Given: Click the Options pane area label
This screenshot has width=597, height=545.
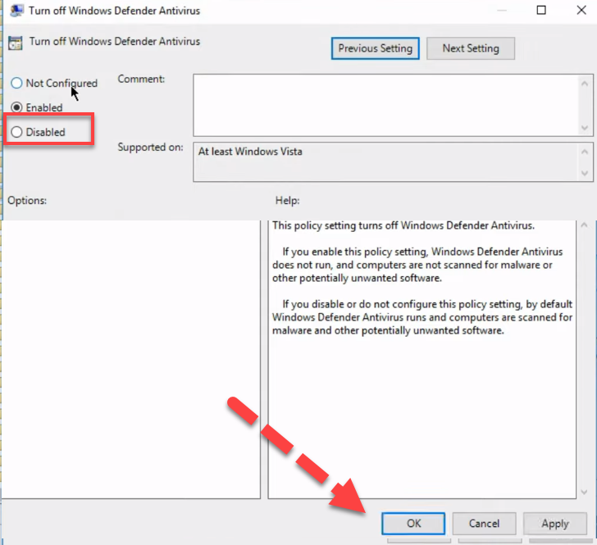Looking at the screenshot, I should pos(27,201).
